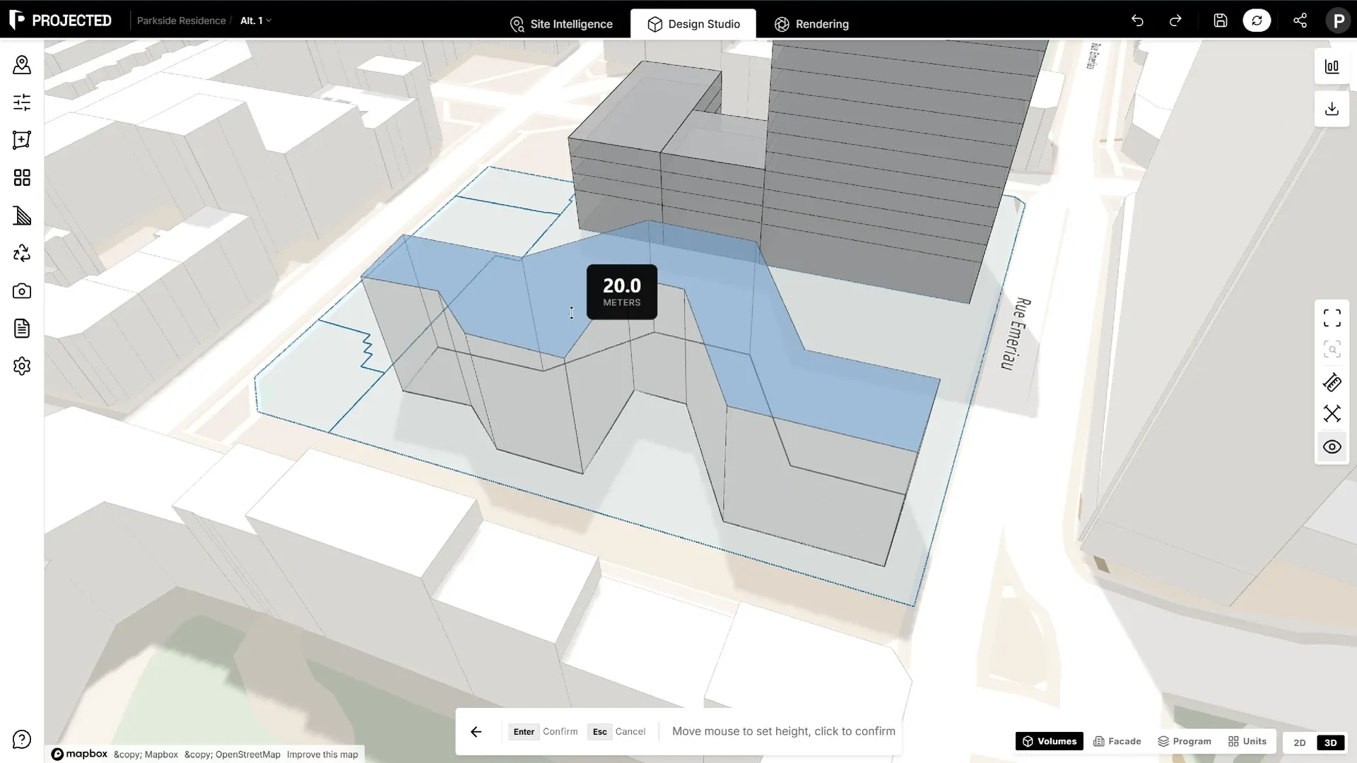Click Enter Confirm in command bar
The width and height of the screenshot is (1357, 763).
pos(543,732)
